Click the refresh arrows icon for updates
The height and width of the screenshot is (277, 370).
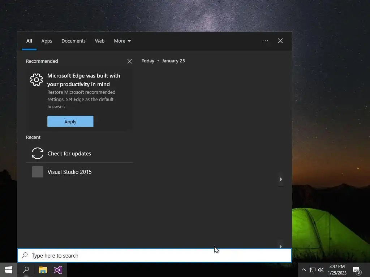tap(38, 153)
